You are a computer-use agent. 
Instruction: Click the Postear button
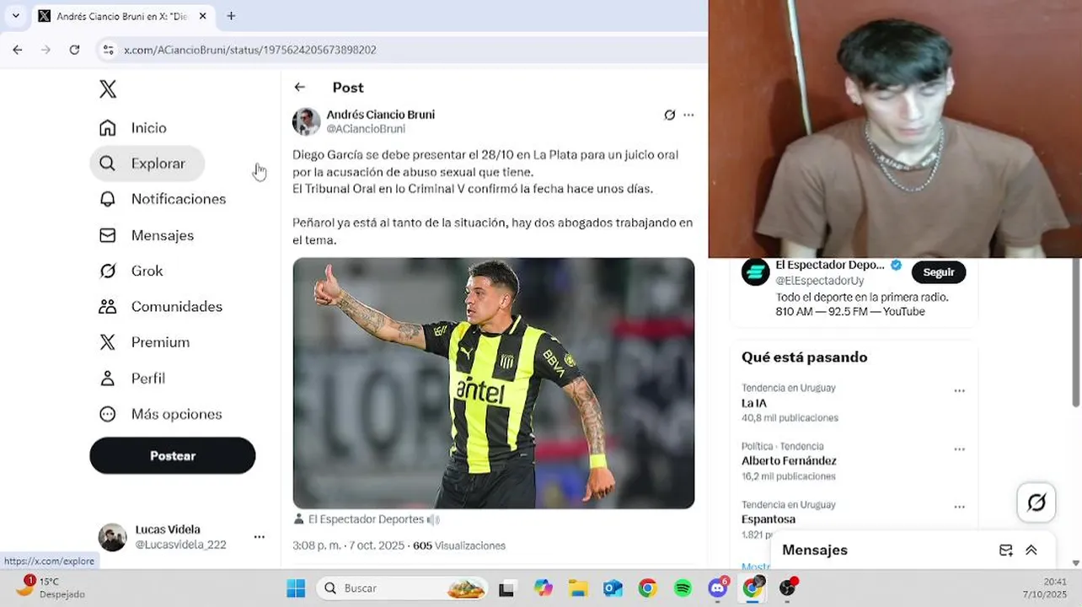173,455
